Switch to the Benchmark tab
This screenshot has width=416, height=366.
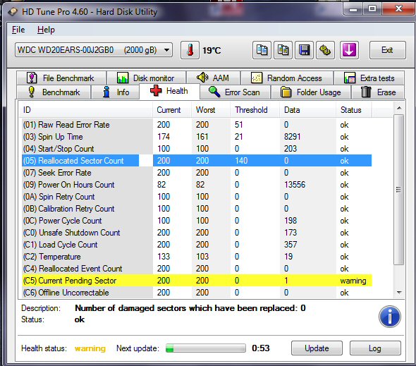[54, 92]
